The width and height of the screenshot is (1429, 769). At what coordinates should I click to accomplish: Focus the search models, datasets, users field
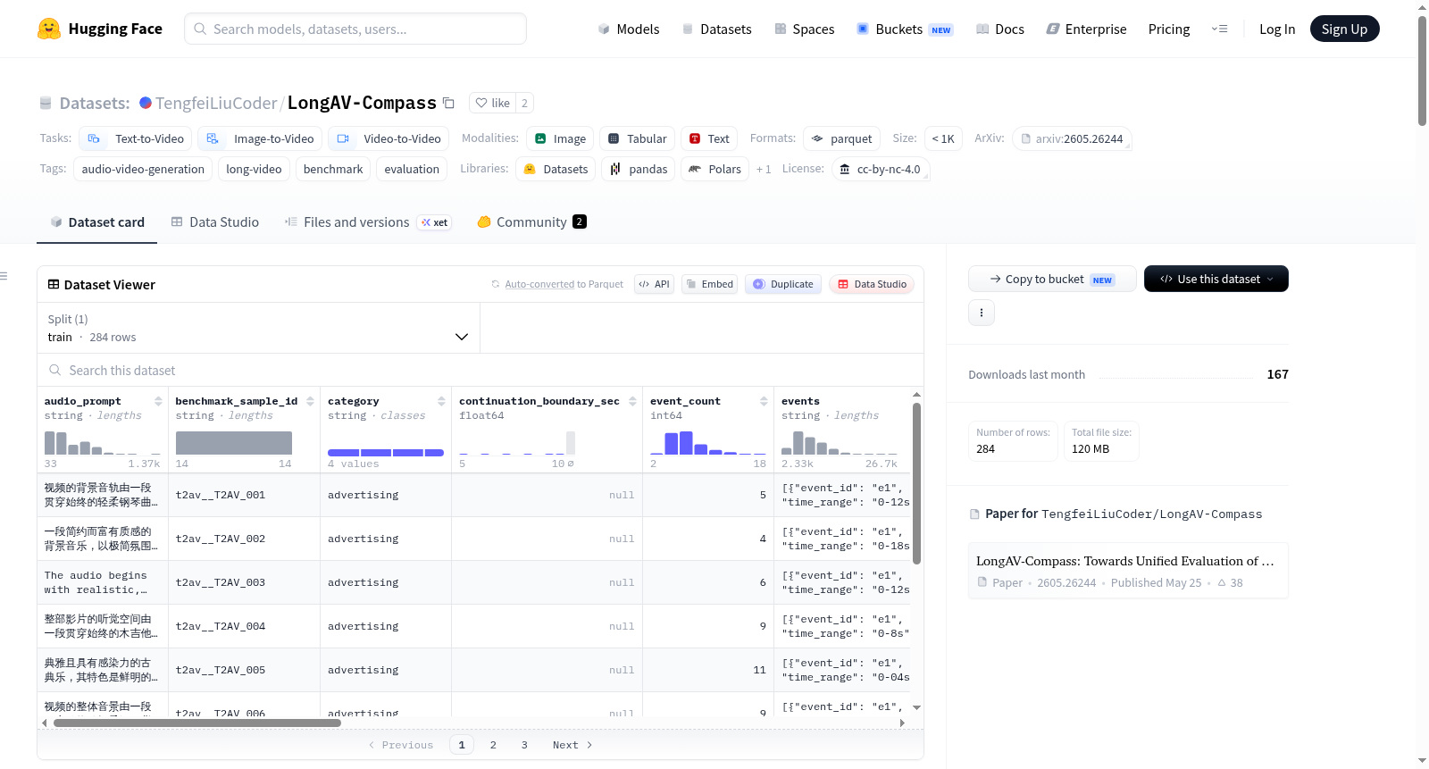tap(355, 29)
